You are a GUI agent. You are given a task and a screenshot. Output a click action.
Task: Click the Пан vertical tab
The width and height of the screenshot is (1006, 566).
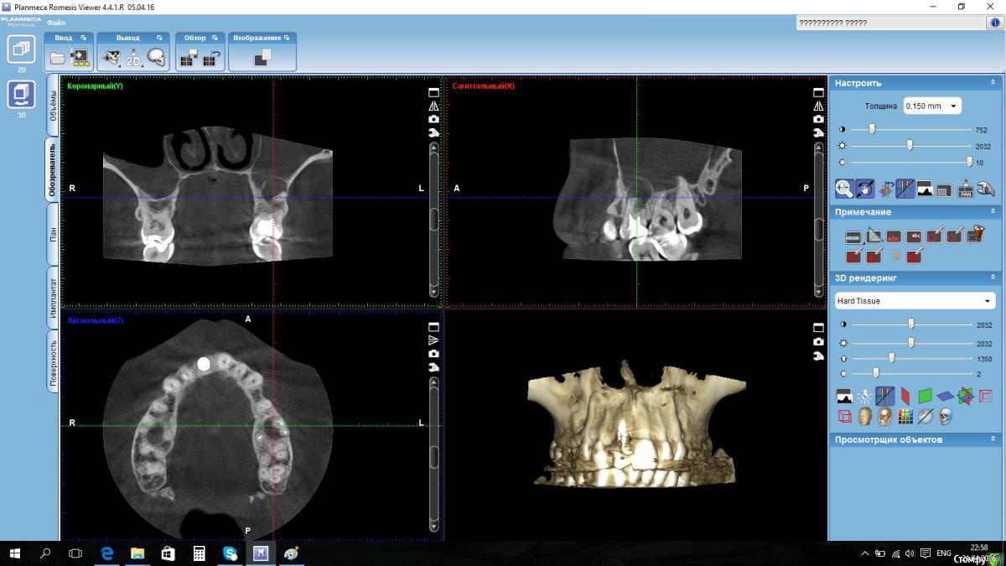pyautogui.click(x=53, y=234)
